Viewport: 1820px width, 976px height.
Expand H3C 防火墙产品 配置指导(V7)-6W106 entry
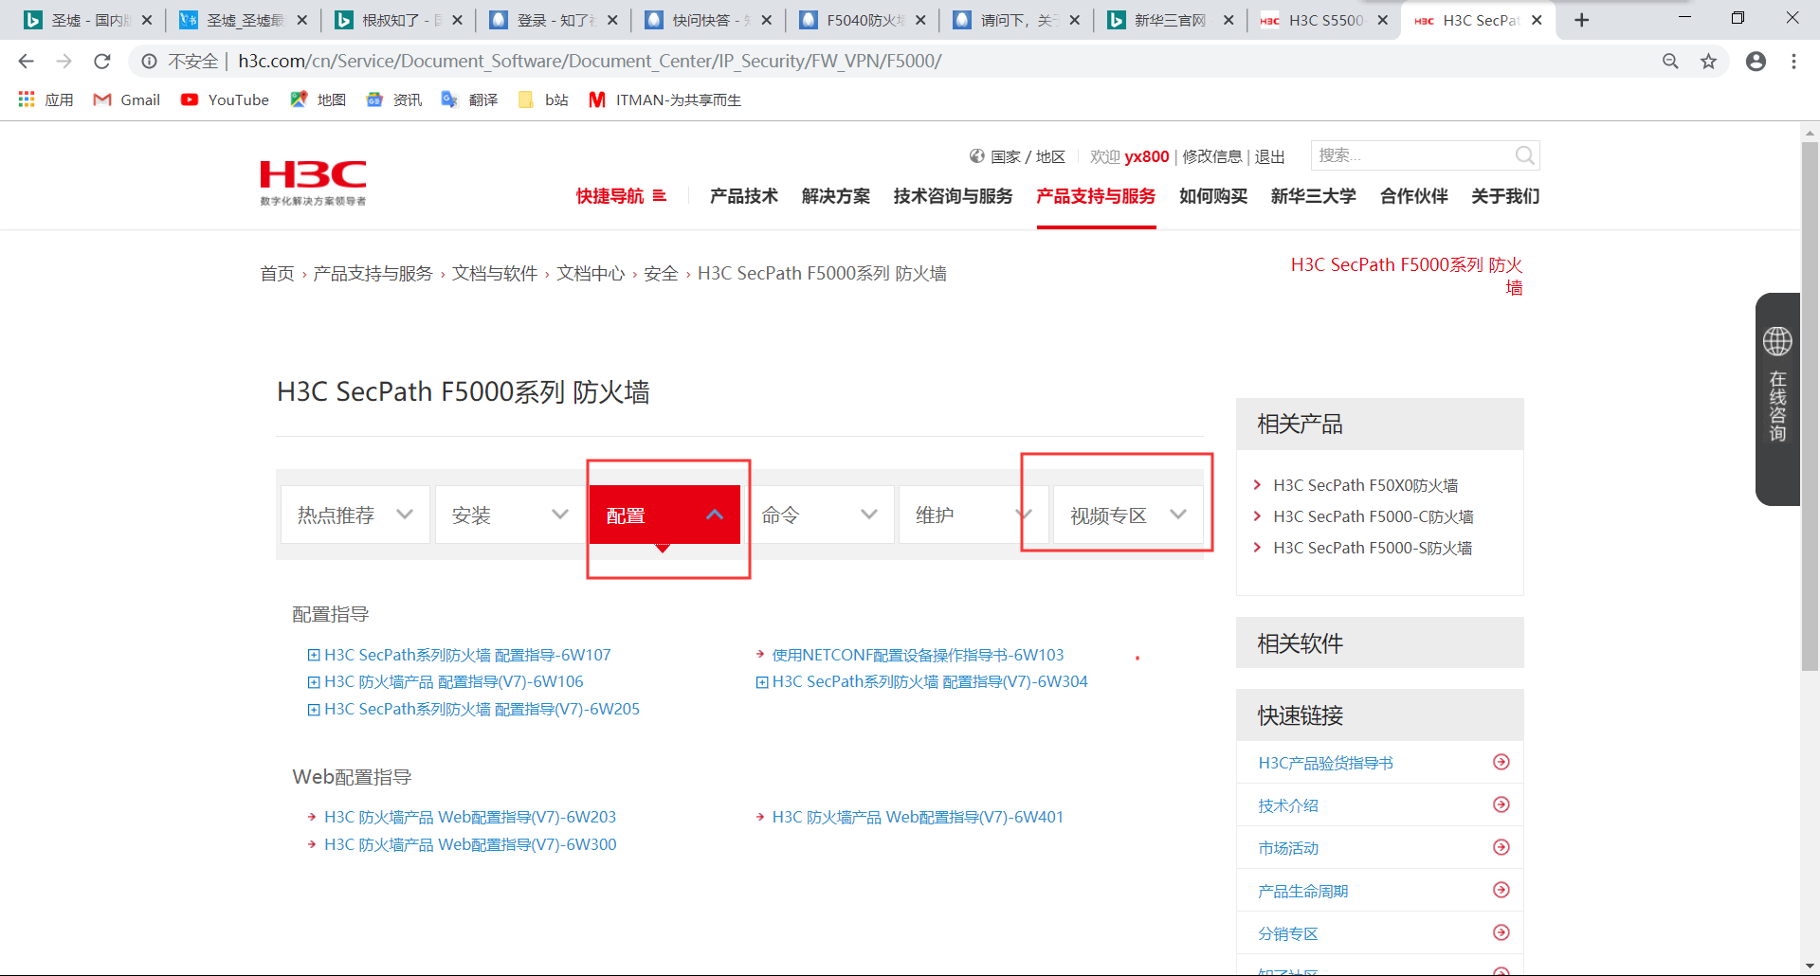pyautogui.click(x=314, y=682)
